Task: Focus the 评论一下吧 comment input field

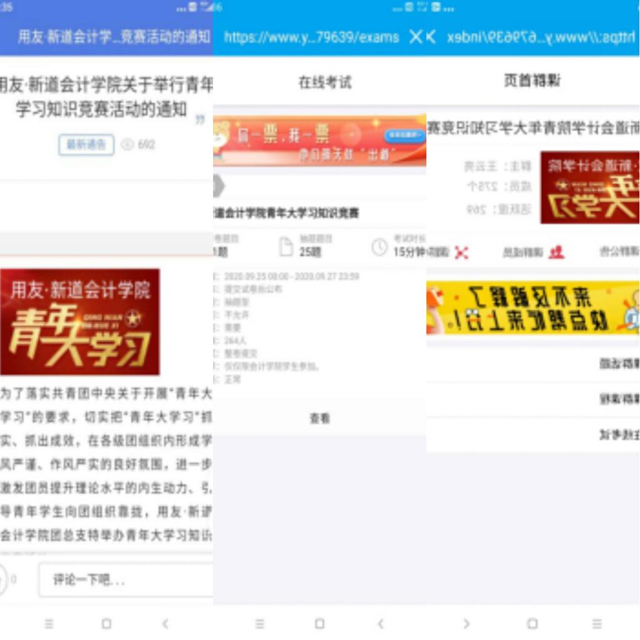Action: (125, 580)
